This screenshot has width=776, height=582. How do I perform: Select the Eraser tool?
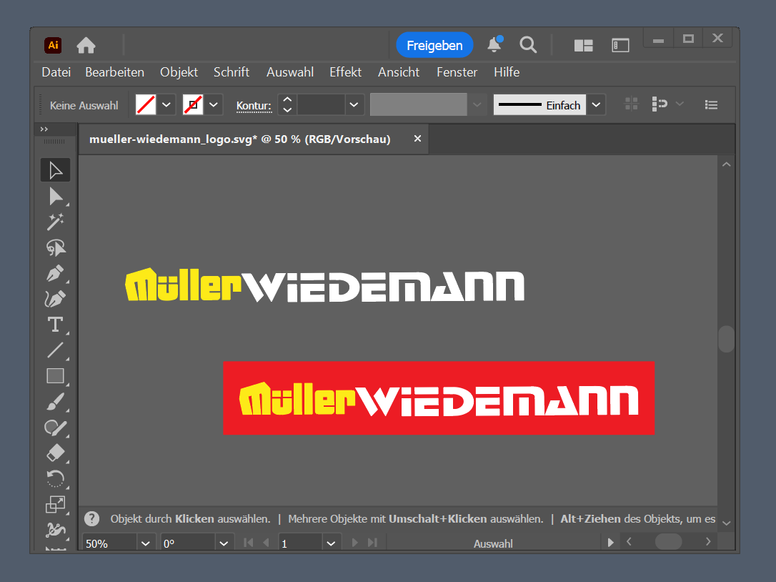[x=56, y=453]
